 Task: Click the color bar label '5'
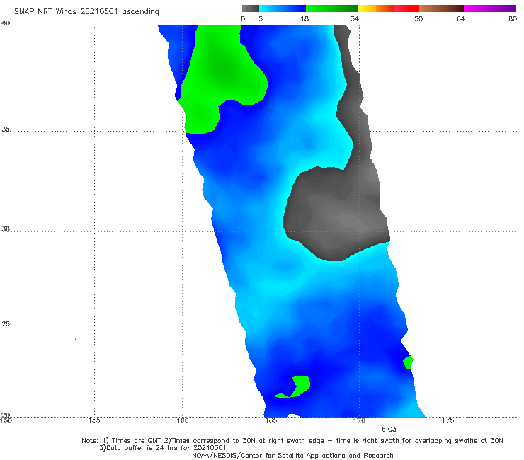point(261,18)
